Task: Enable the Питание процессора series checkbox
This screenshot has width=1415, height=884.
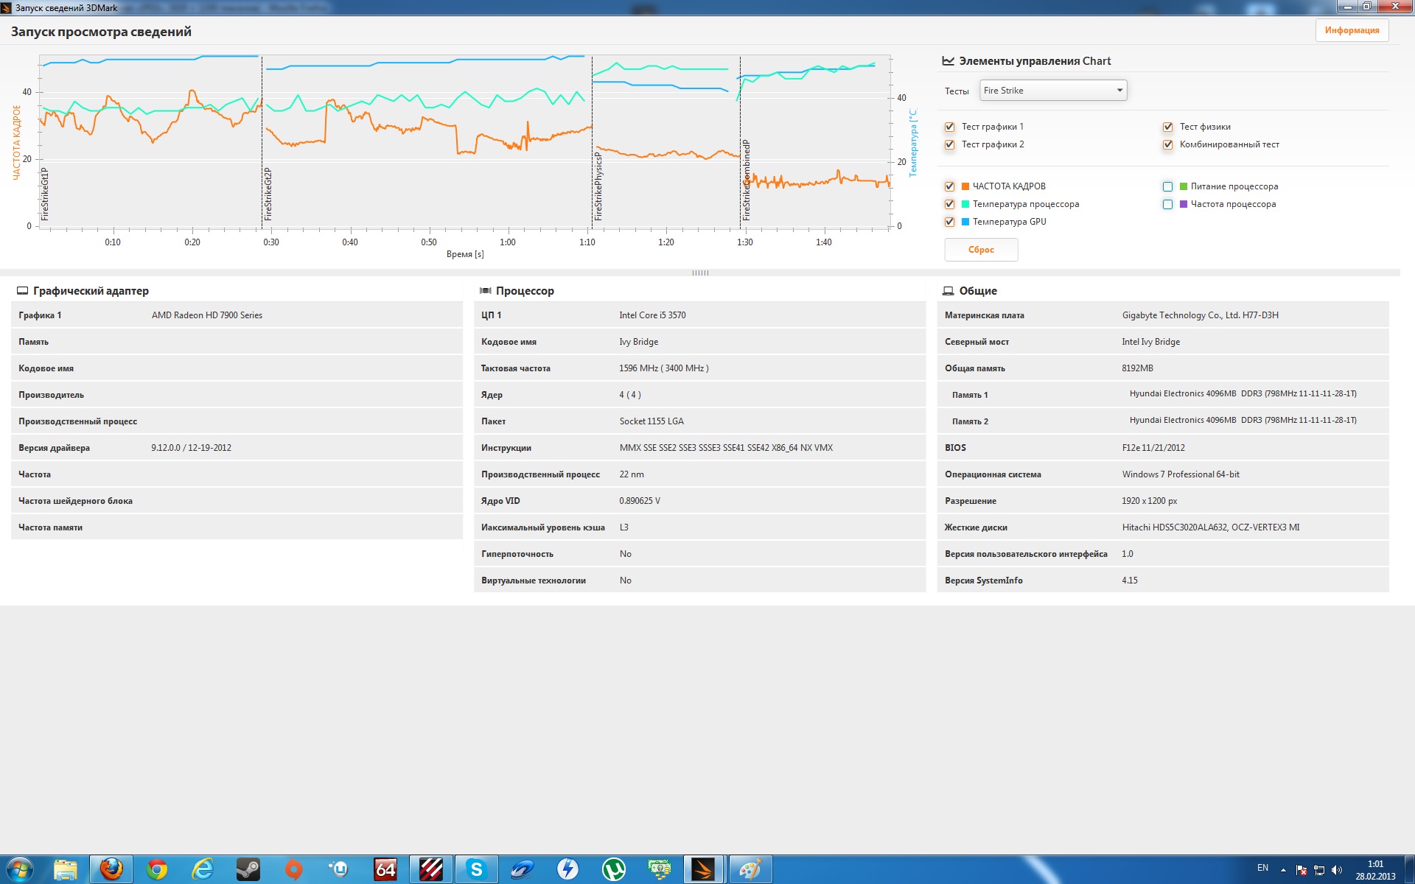Action: coord(1168,186)
